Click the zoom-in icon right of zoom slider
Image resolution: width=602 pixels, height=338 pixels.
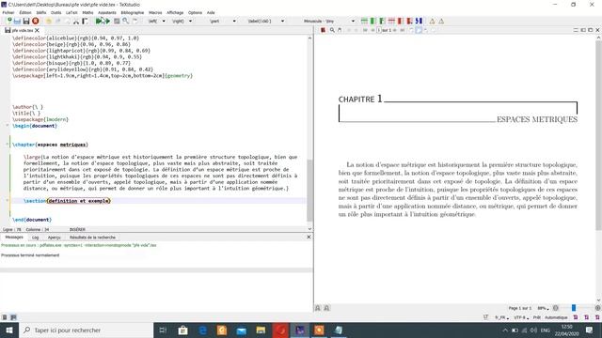coord(598,308)
